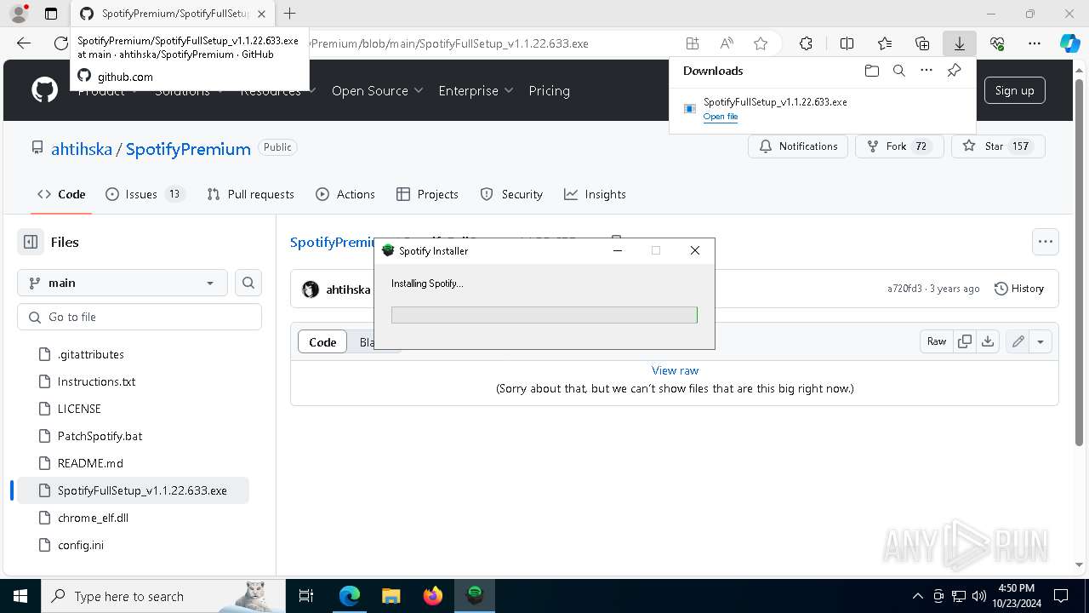Switch to the Code repository tab
This screenshot has width=1089, height=613.
point(61,194)
